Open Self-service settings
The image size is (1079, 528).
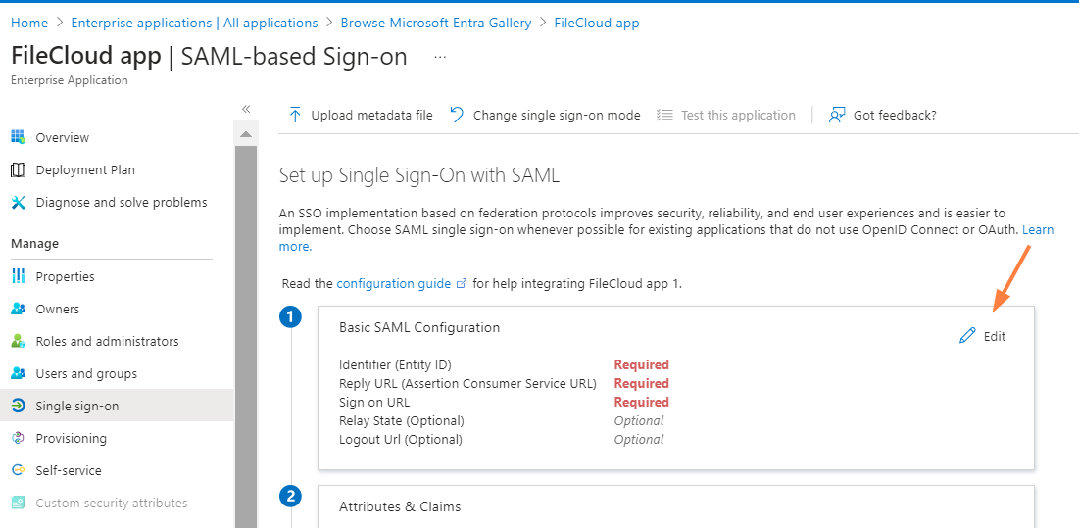[68, 470]
